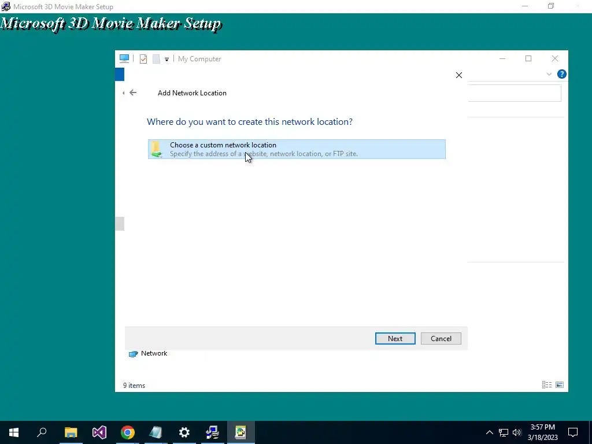Switch to setup installer taskbar icon

pyautogui.click(x=213, y=432)
